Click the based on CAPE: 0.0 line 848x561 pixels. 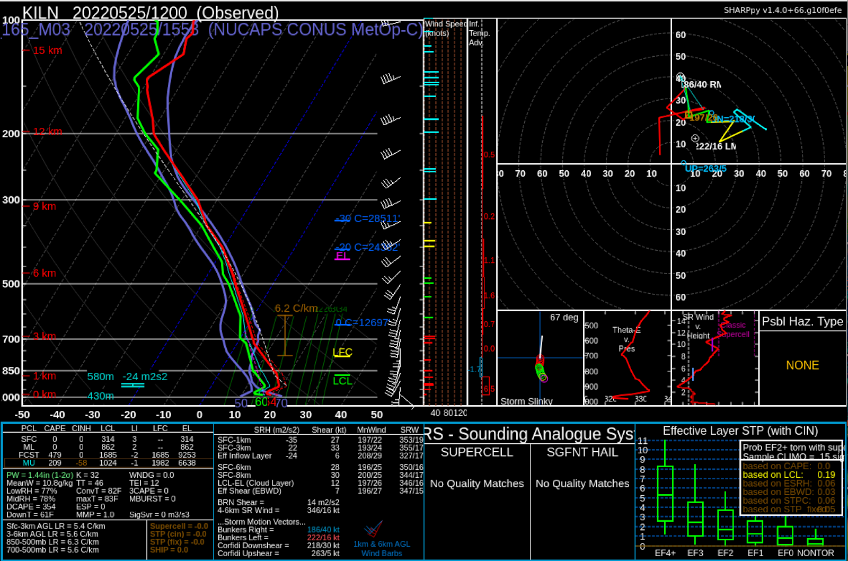[x=787, y=466]
